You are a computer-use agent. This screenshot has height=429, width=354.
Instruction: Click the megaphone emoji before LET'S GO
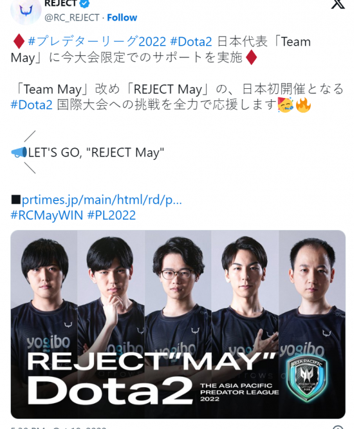coord(19,153)
